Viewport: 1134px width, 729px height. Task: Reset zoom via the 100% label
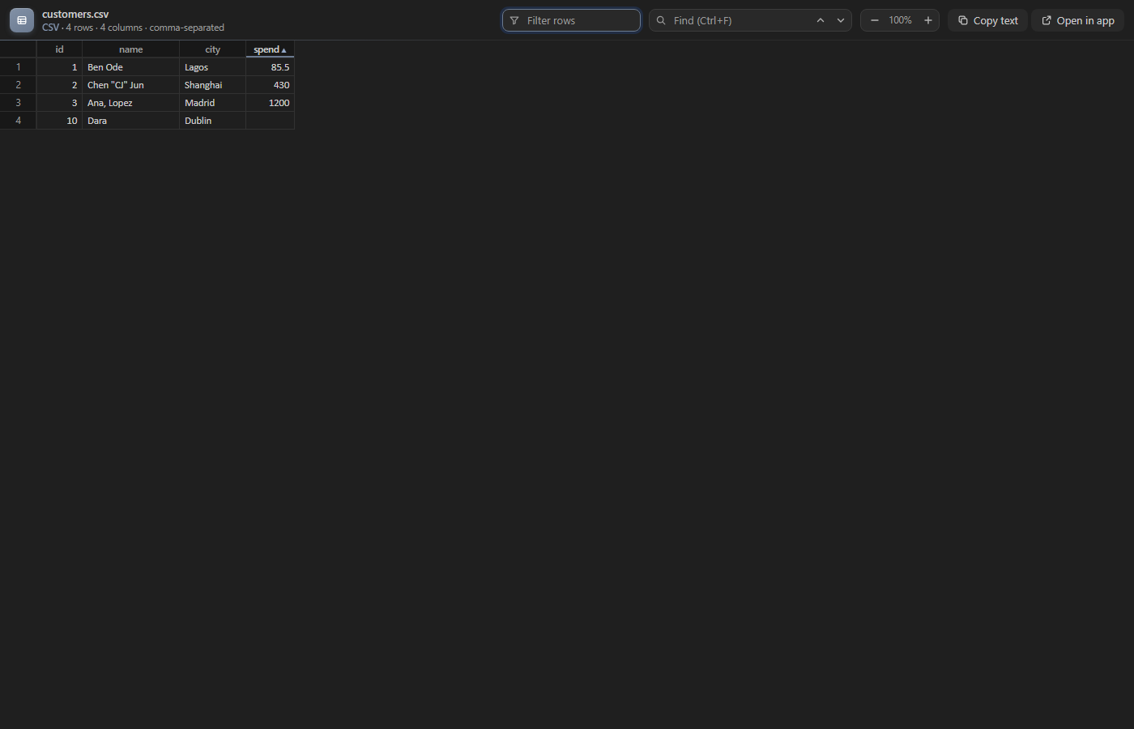click(901, 20)
